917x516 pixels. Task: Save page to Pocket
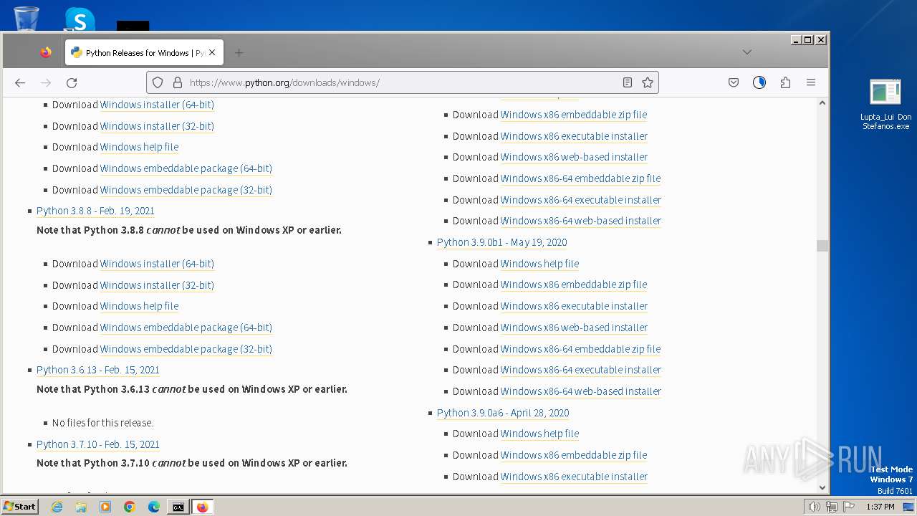pos(734,82)
